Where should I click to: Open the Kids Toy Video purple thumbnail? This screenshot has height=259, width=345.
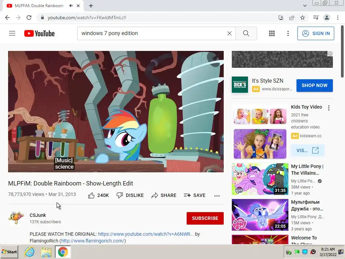click(260, 144)
